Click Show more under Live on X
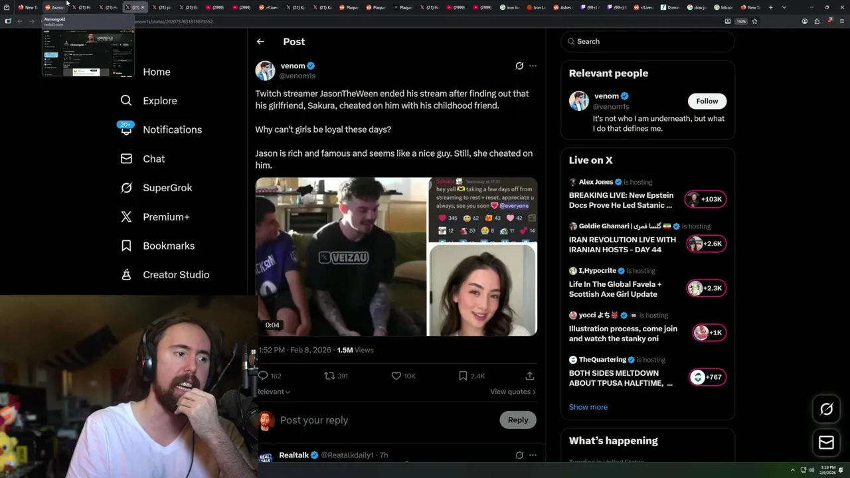This screenshot has width=850, height=478. [x=588, y=407]
